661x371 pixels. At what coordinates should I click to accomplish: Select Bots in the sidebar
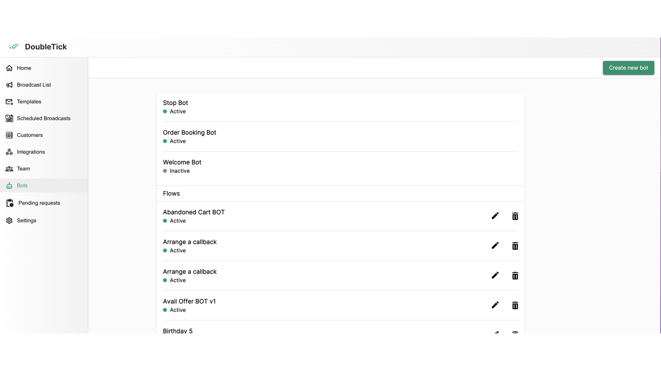[22, 185]
